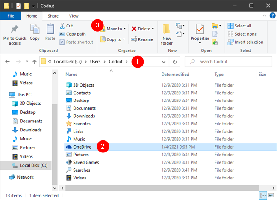Open address bar previous locations dropdown
The height and width of the screenshot is (200, 277).
(x=164, y=62)
